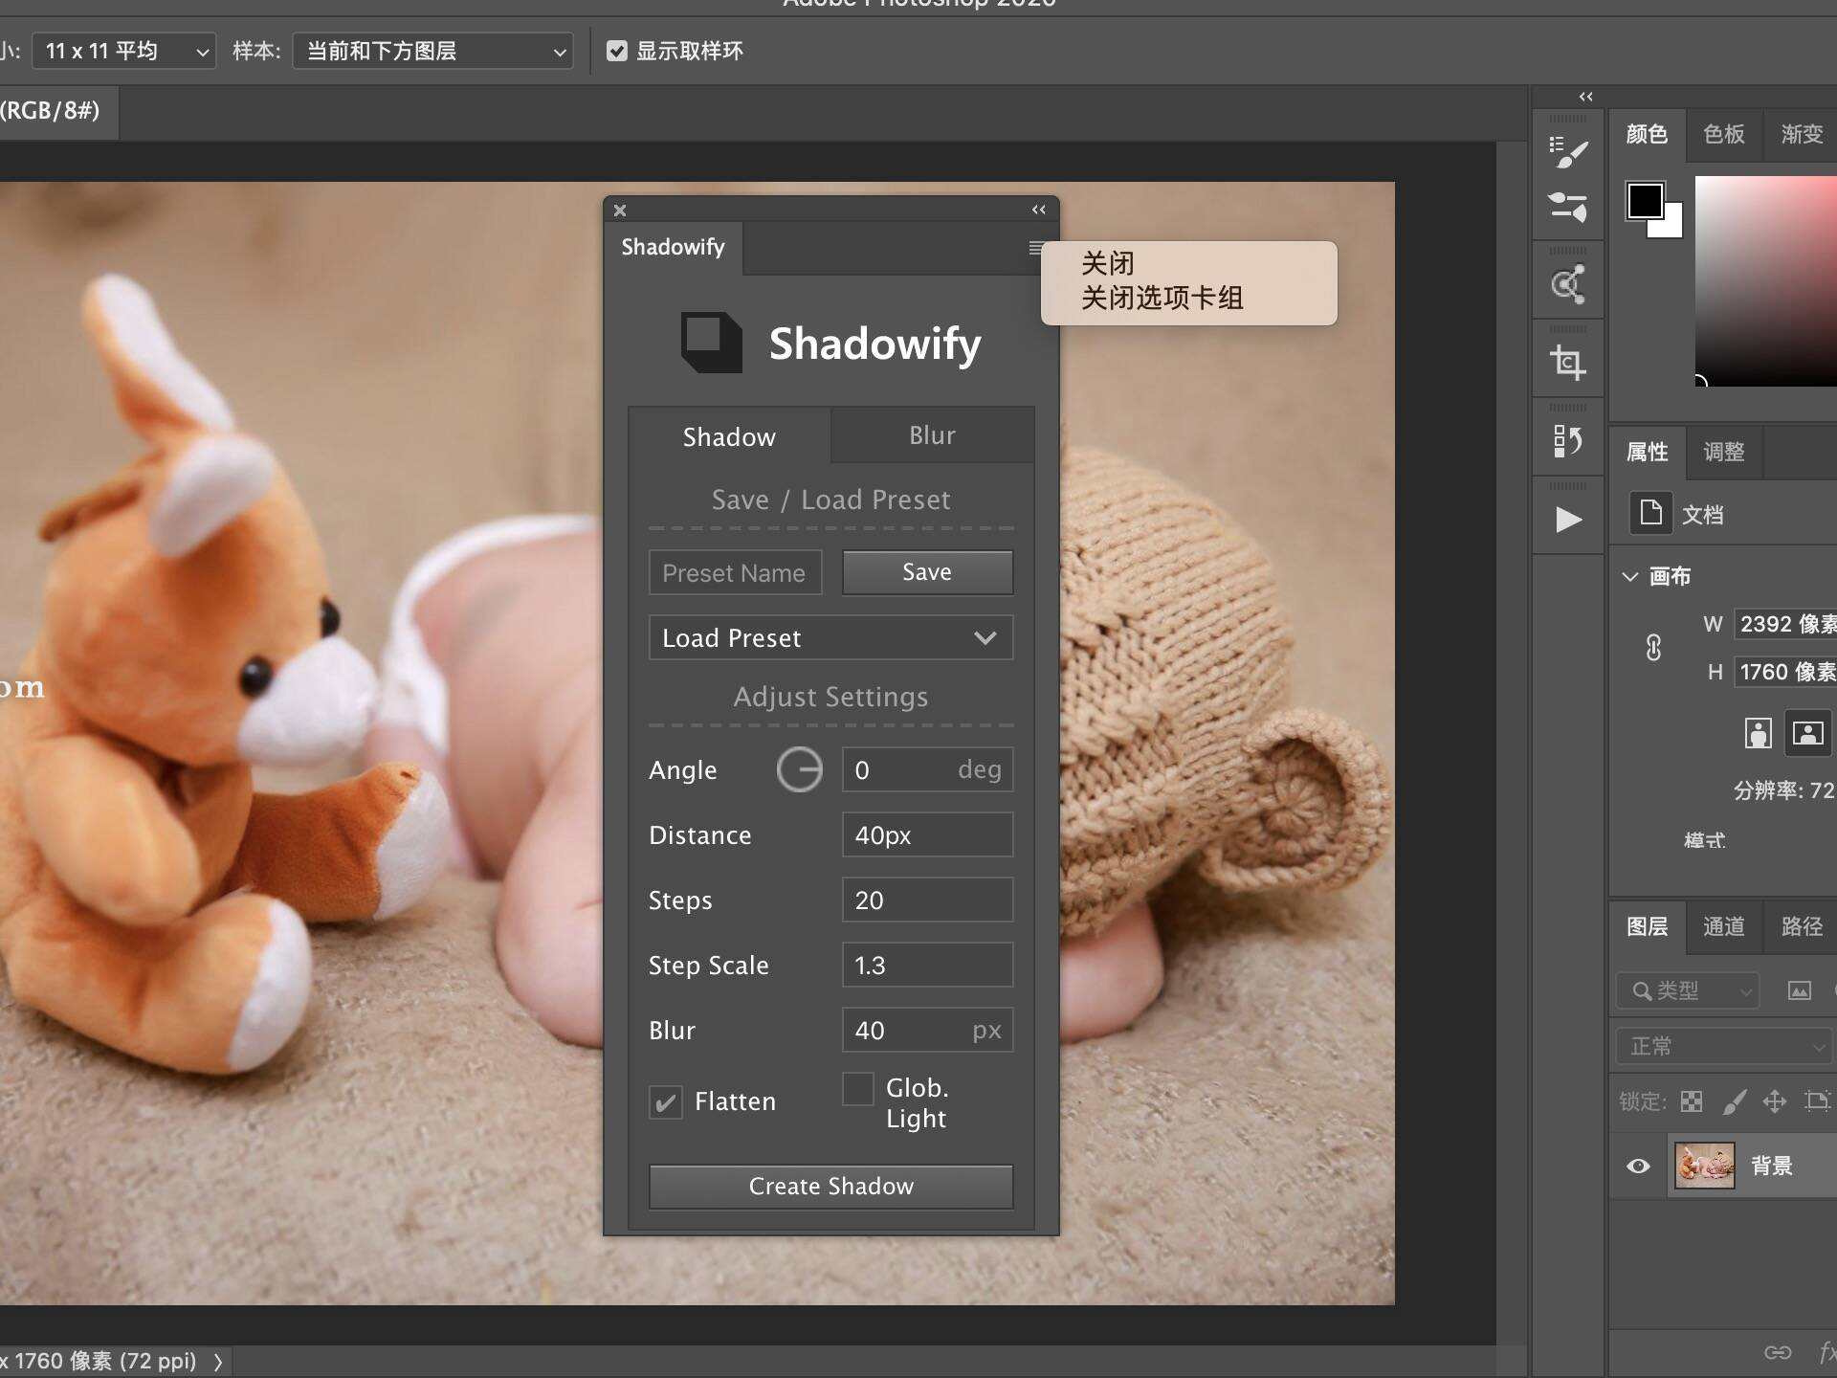Hide the 背景 layer visibility eye
The image size is (1837, 1378).
[x=1639, y=1166]
